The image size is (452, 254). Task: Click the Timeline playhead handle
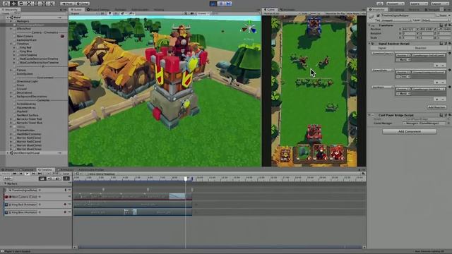tap(186, 179)
